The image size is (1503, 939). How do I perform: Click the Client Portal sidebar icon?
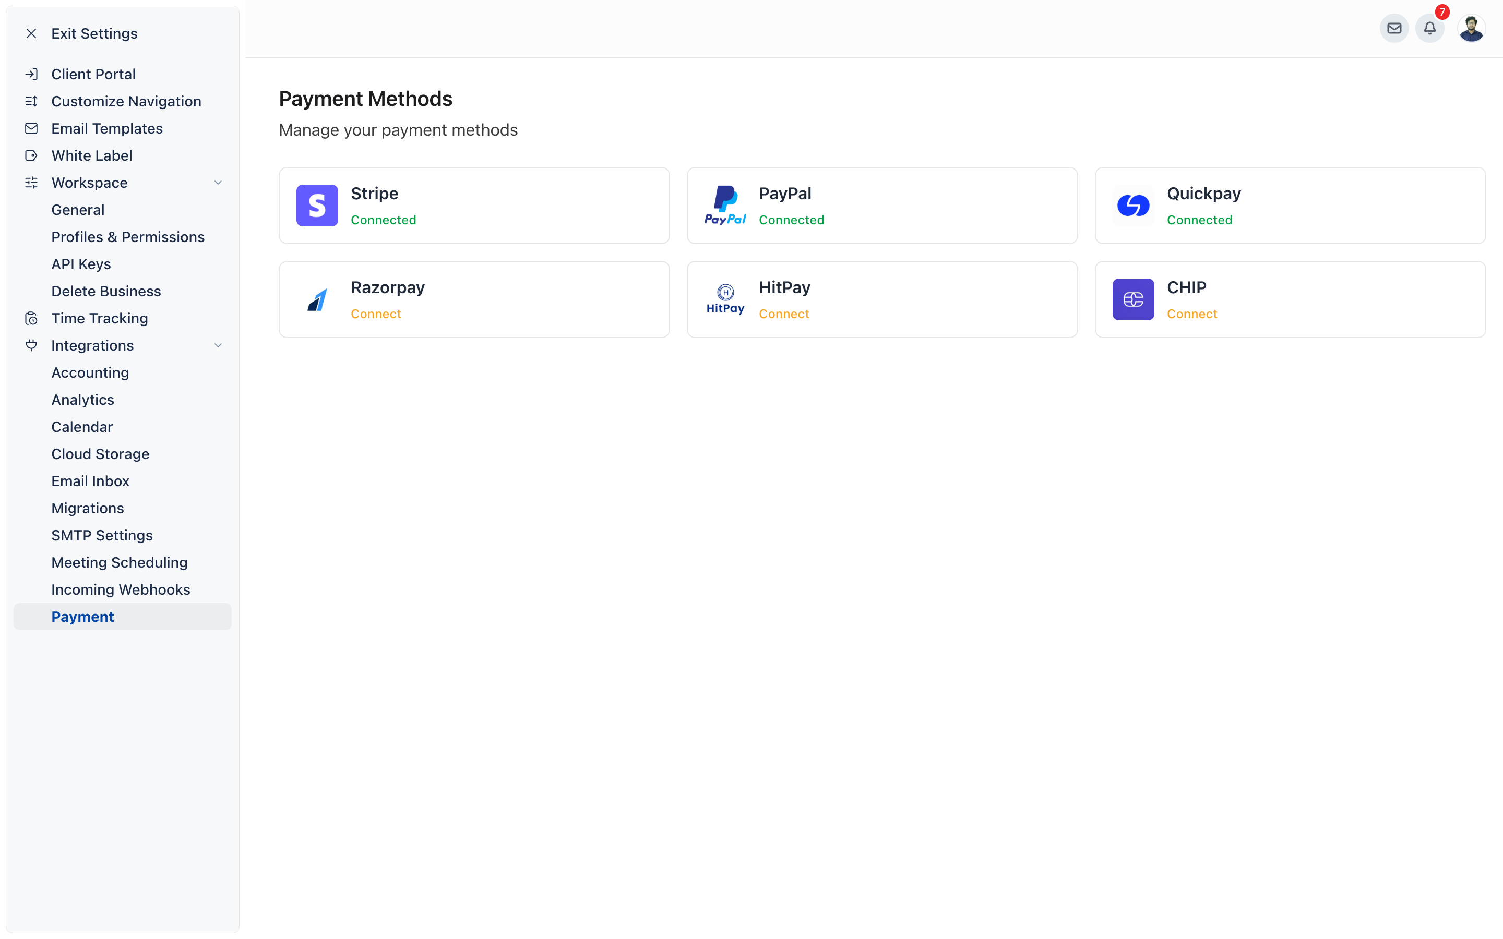tap(31, 75)
